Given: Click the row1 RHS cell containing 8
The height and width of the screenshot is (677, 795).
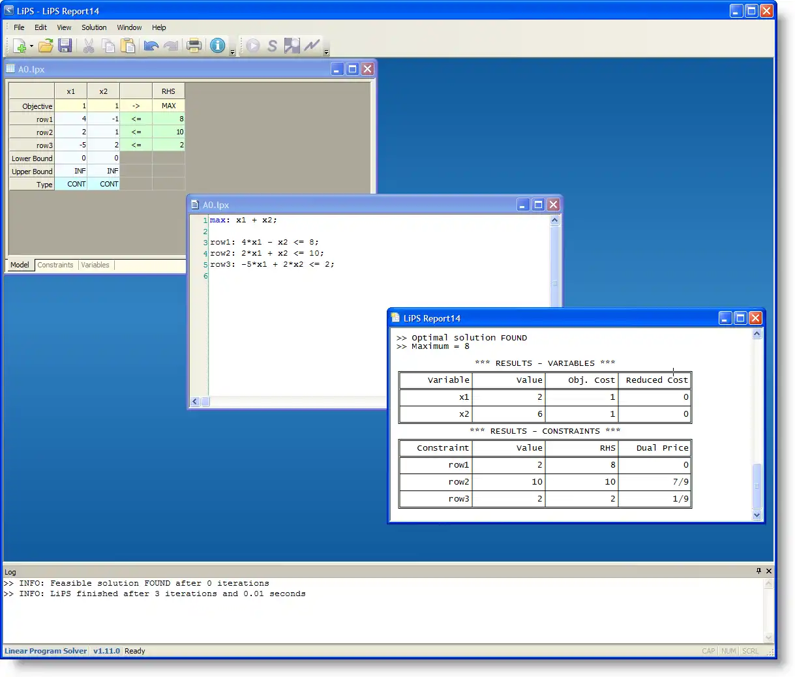Looking at the screenshot, I should [x=168, y=119].
